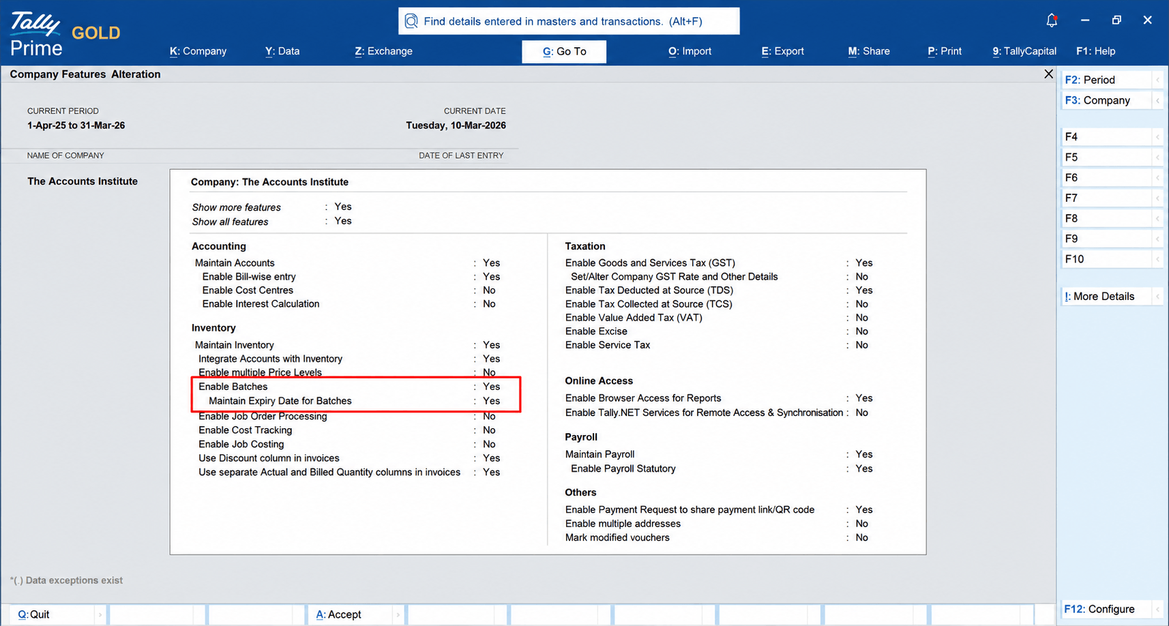Toggle Enable Payroll Statutory value
The image size is (1169, 626).
pos(864,468)
